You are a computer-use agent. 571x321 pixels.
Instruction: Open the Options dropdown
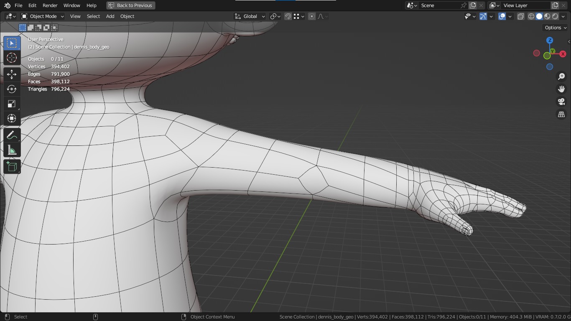pos(556,28)
